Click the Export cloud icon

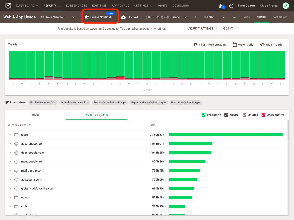pos(123,17)
